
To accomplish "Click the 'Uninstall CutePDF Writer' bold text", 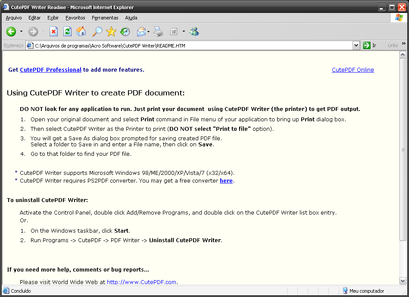I will [185, 240].
